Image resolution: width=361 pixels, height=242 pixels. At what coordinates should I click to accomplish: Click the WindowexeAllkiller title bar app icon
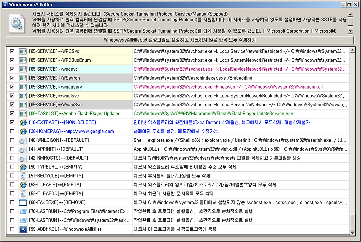tap(5, 5)
